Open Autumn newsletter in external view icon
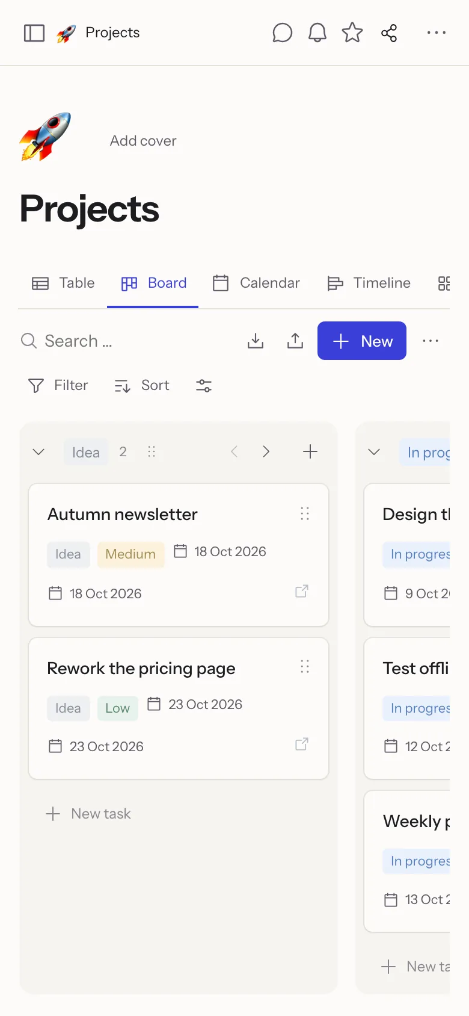The height and width of the screenshot is (1016, 469). (x=302, y=591)
